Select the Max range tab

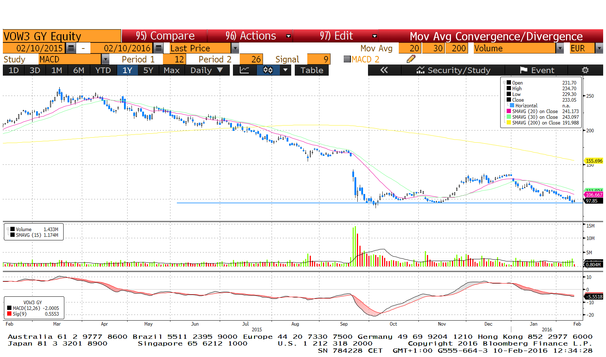(172, 70)
